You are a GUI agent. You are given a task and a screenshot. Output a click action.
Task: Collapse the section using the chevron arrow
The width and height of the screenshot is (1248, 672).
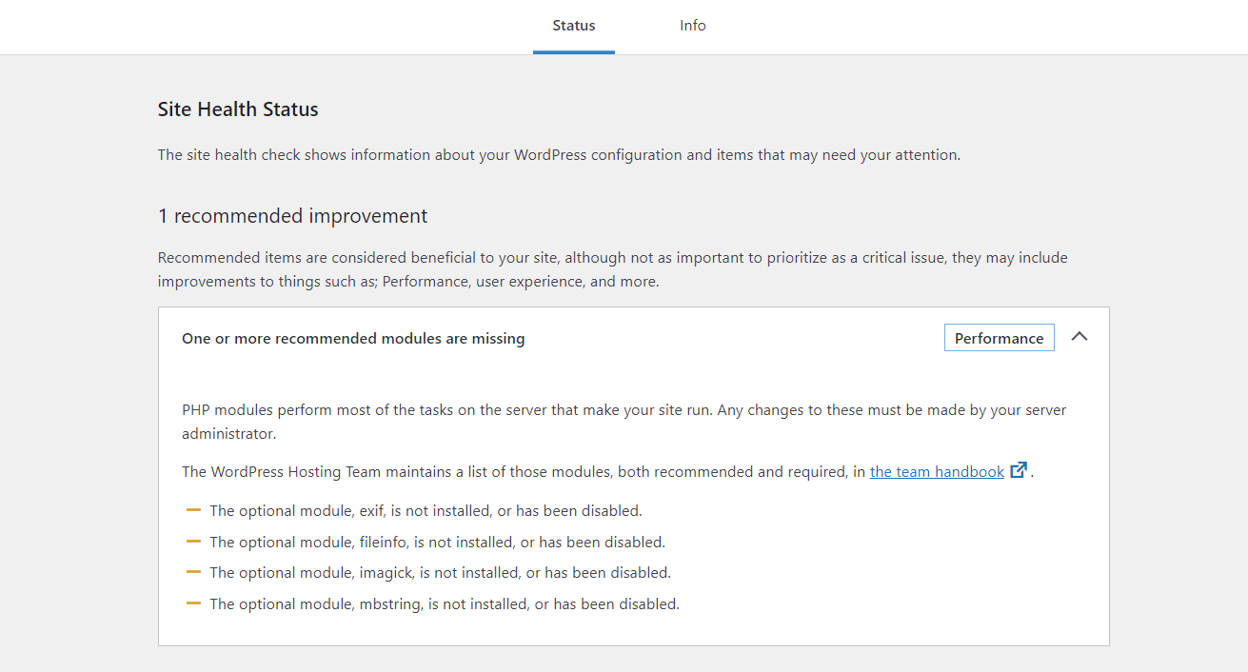coord(1079,337)
